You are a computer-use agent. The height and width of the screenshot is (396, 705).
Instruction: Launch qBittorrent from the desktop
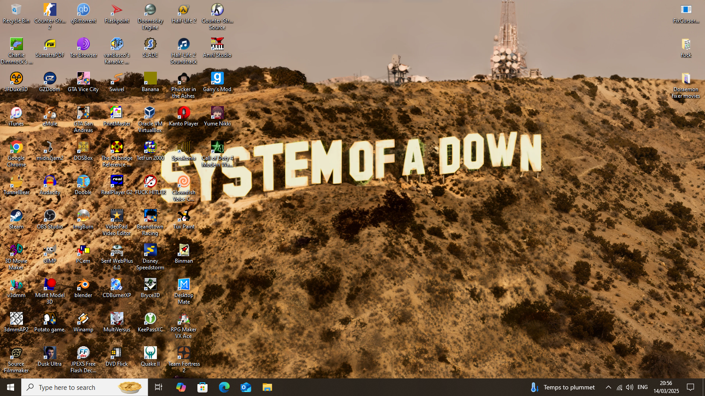83,14
